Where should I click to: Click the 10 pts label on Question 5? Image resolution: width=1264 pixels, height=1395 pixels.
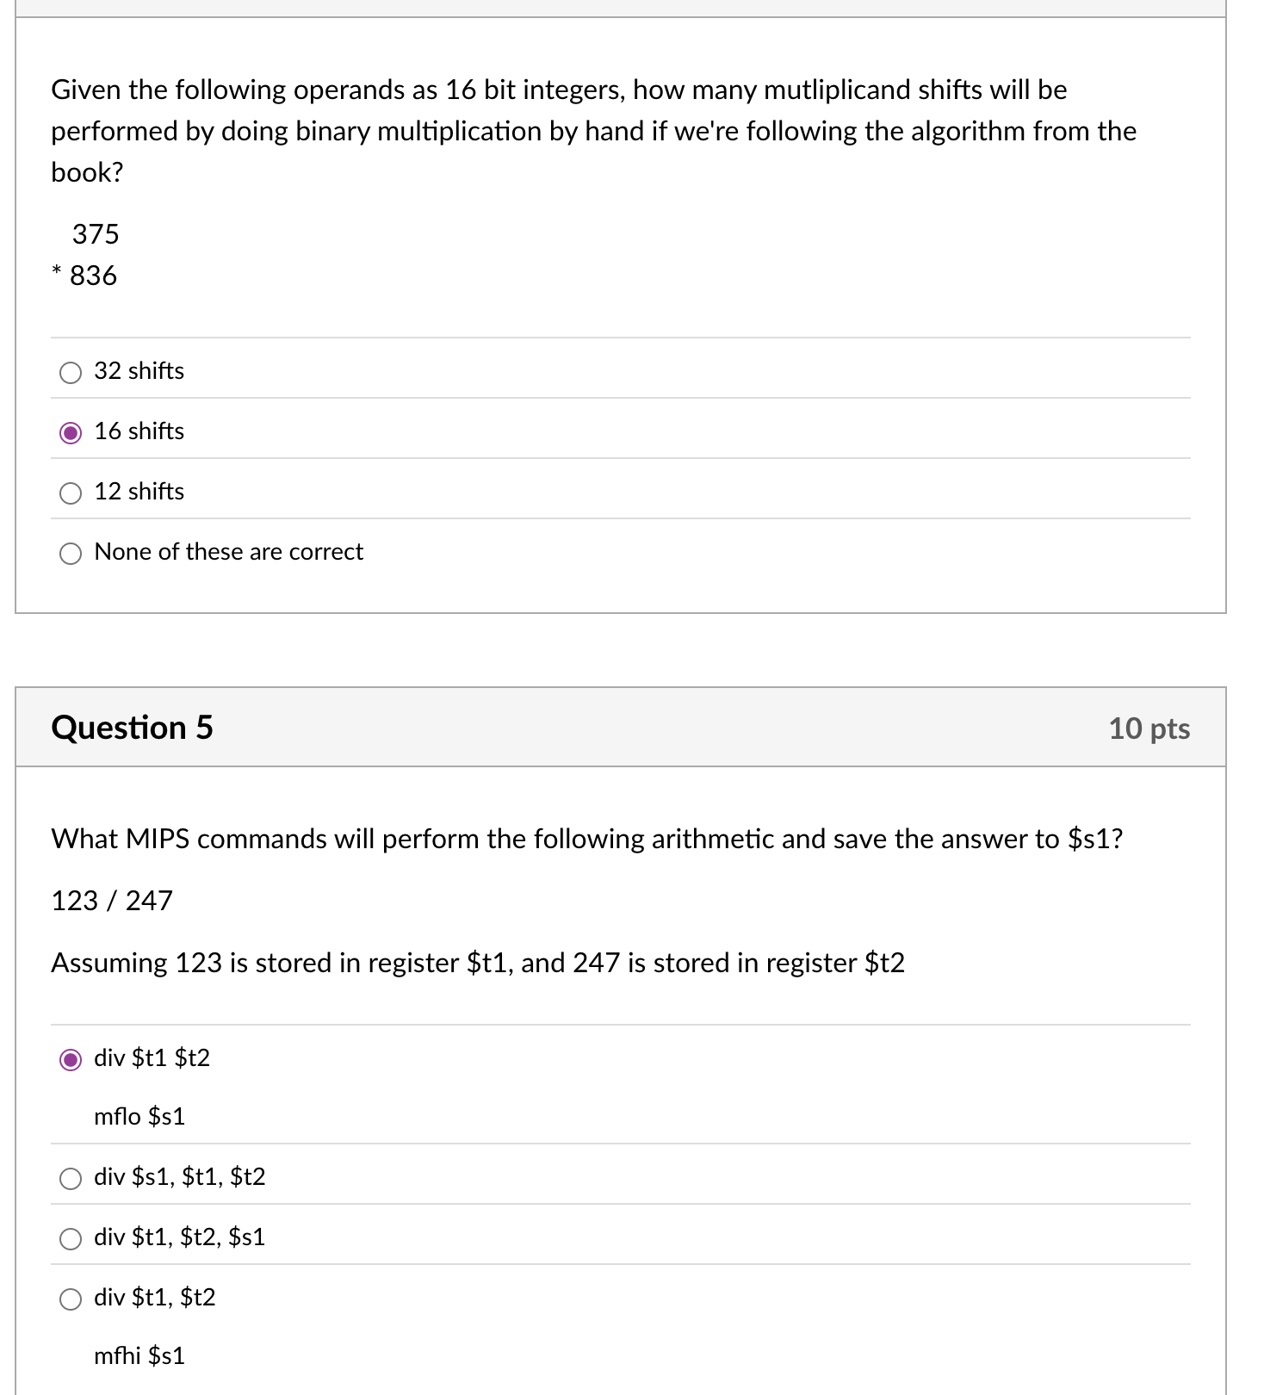click(1149, 728)
